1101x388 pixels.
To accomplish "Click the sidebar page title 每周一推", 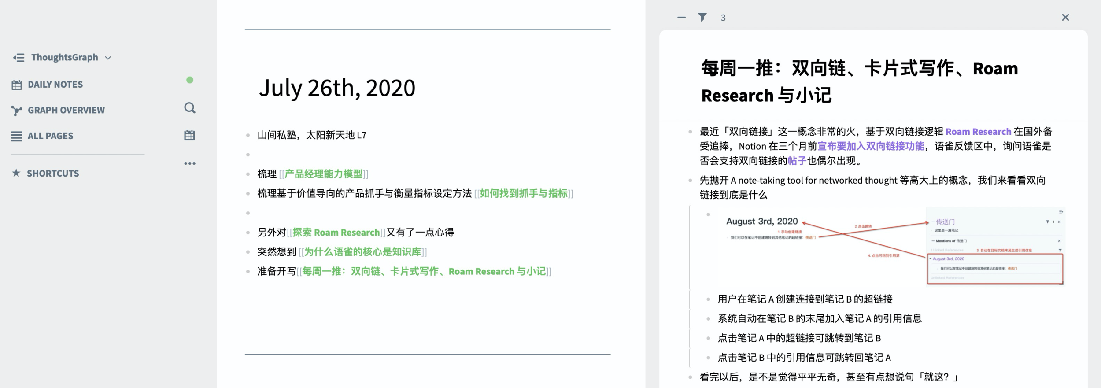I will (x=859, y=82).
